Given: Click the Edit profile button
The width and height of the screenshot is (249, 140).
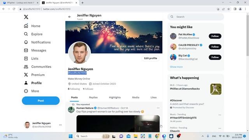Looking at the screenshot, I should (x=151, y=58).
